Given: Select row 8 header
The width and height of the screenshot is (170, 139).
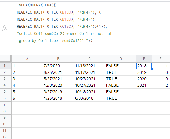Looking at the screenshot, I should click(x=6, y=111).
